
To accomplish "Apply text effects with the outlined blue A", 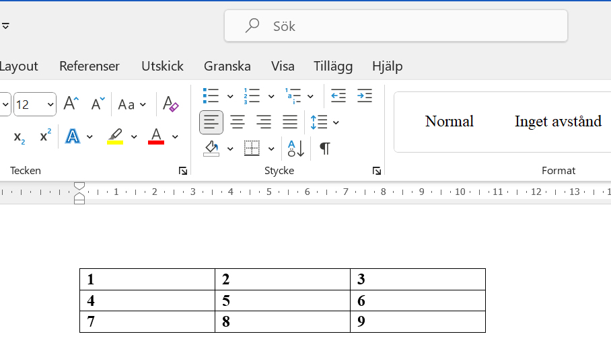I will click(73, 136).
